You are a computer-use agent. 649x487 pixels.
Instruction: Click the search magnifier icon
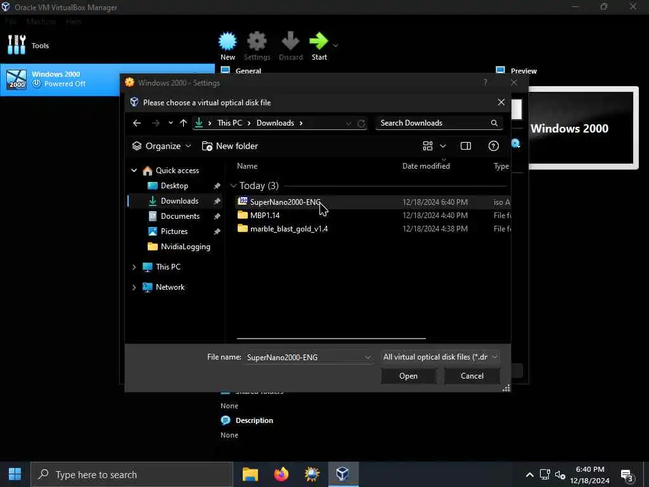[494, 123]
